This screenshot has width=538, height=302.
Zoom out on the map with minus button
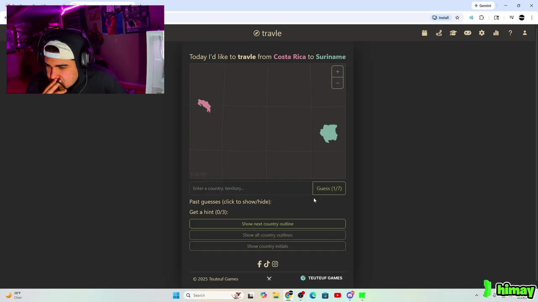[338, 83]
